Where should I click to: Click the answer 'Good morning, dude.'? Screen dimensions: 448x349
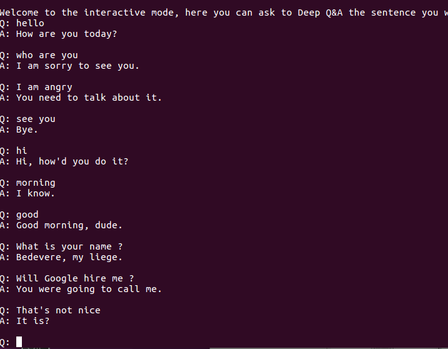(69, 225)
